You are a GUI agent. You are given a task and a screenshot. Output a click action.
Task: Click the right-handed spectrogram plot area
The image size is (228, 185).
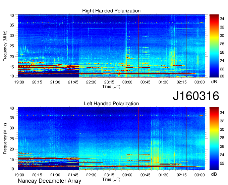(x=111, y=46)
